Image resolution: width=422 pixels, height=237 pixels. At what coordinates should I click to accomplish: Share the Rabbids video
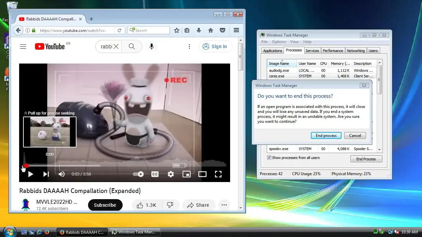[x=198, y=205]
